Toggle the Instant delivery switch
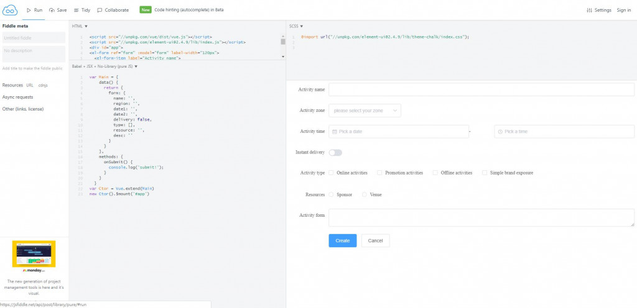 coord(335,152)
